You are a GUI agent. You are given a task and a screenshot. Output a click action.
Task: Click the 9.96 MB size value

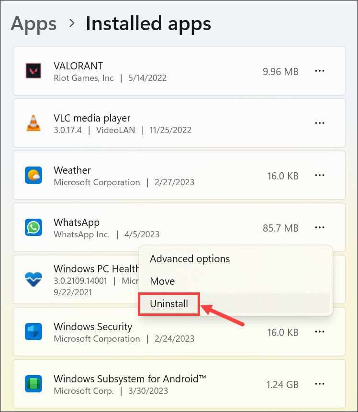point(280,72)
